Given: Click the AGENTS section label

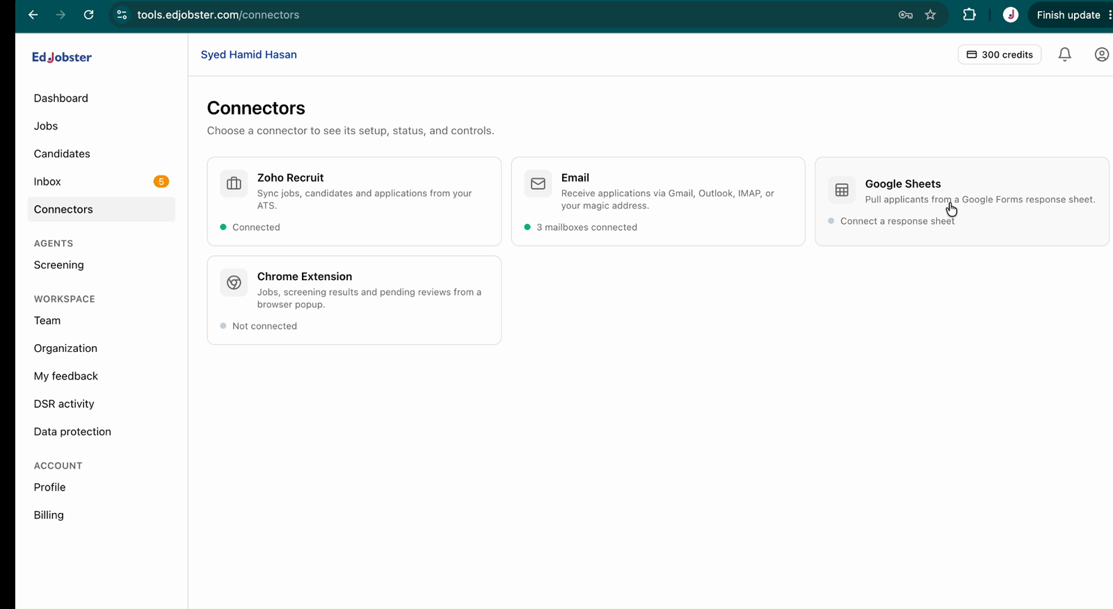Looking at the screenshot, I should [54, 243].
